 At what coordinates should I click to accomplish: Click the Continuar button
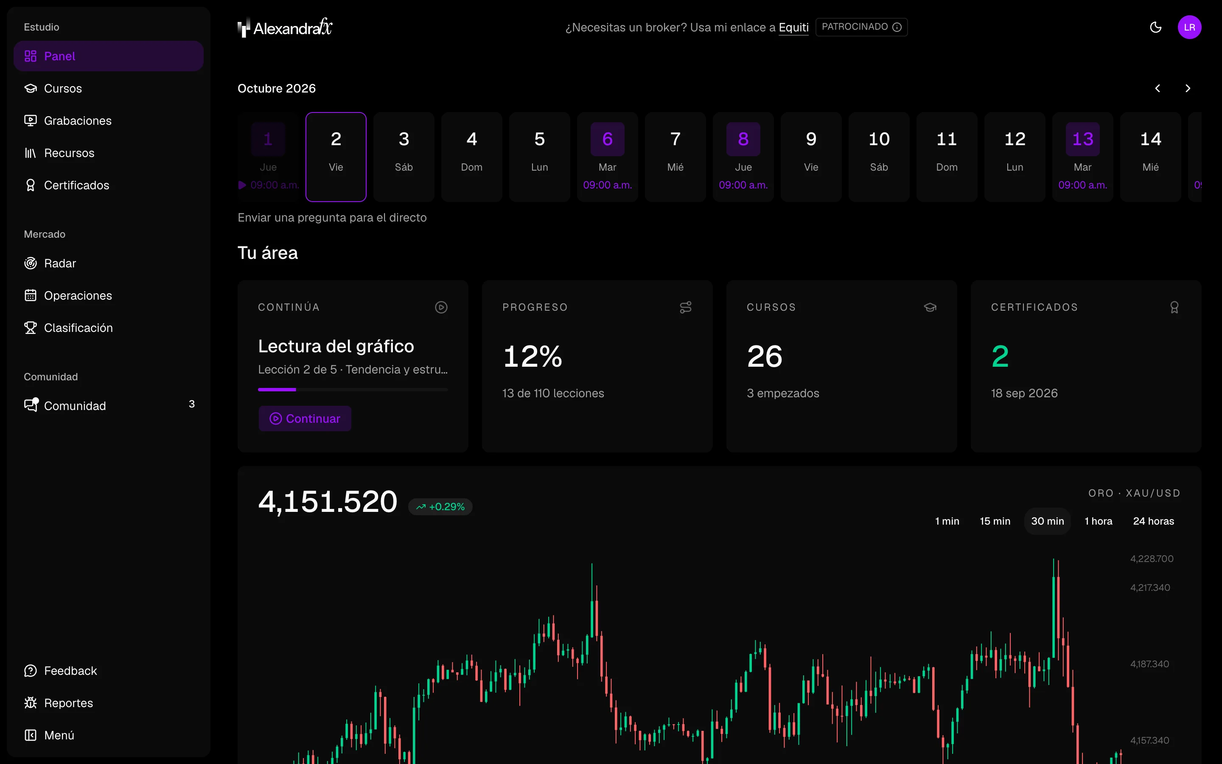coord(305,419)
